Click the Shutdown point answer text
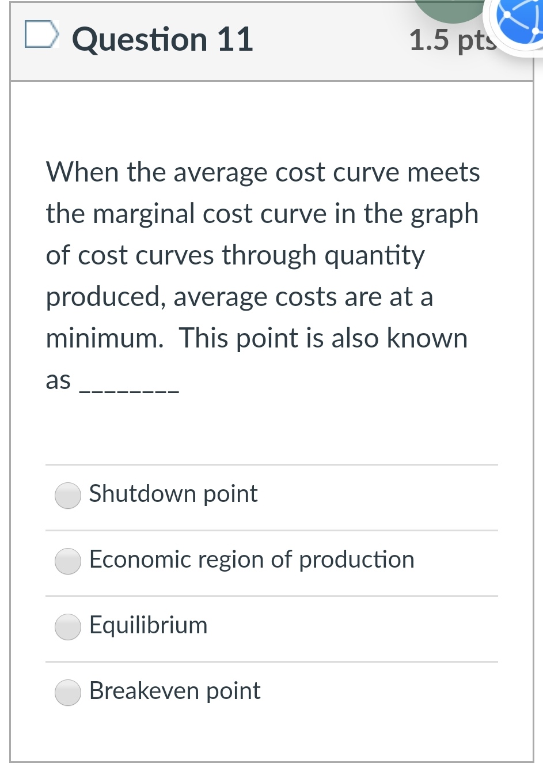Image resolution: width=543 pixels, height=767 pixels. tap(173, 494)
